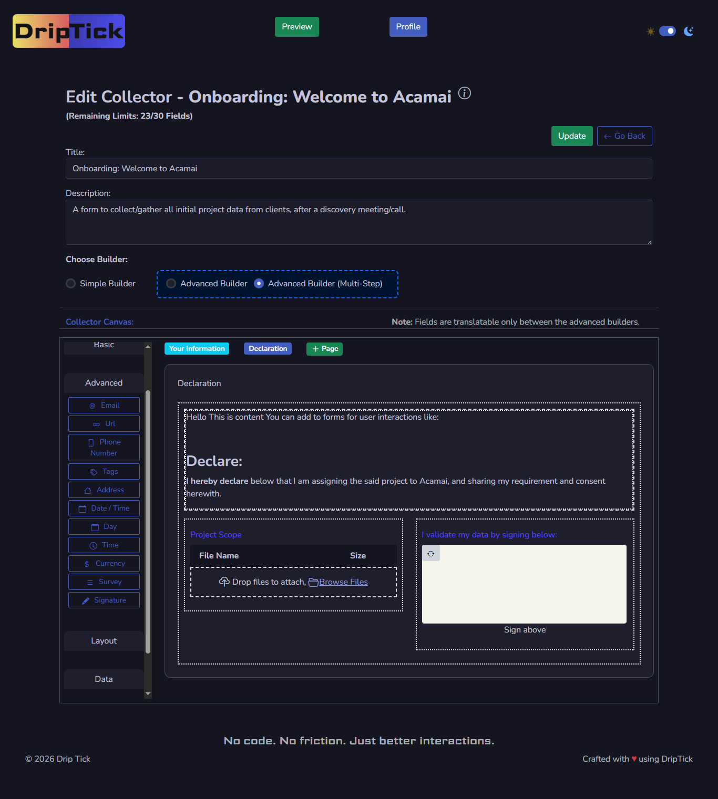Add the Time field component
This screenshot has width=718, height=799.
pos(104,545)
